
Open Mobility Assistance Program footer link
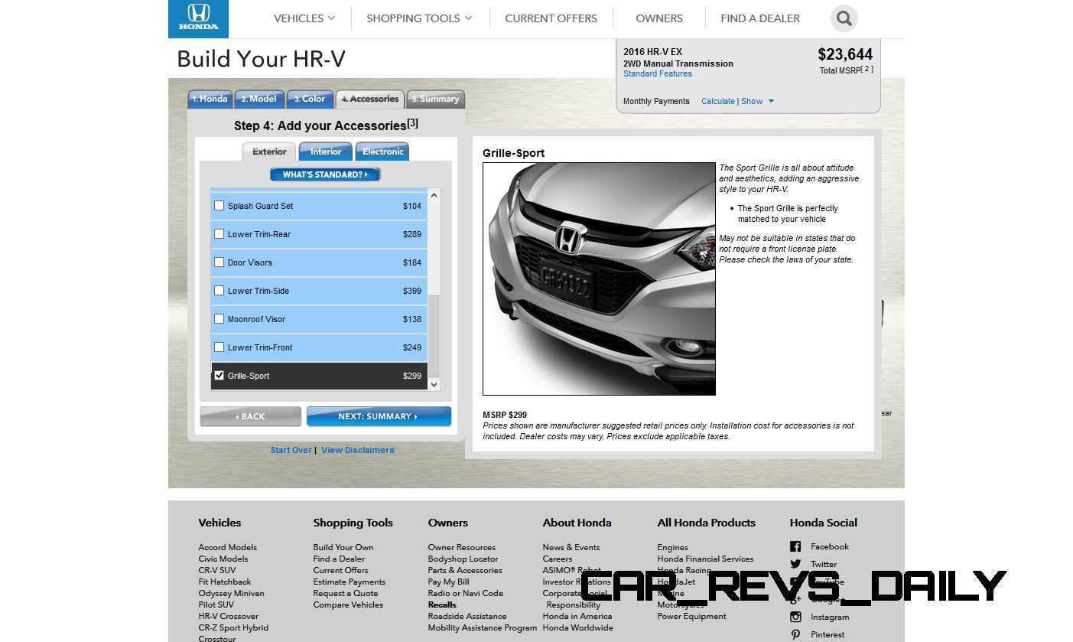coord(483,627)
